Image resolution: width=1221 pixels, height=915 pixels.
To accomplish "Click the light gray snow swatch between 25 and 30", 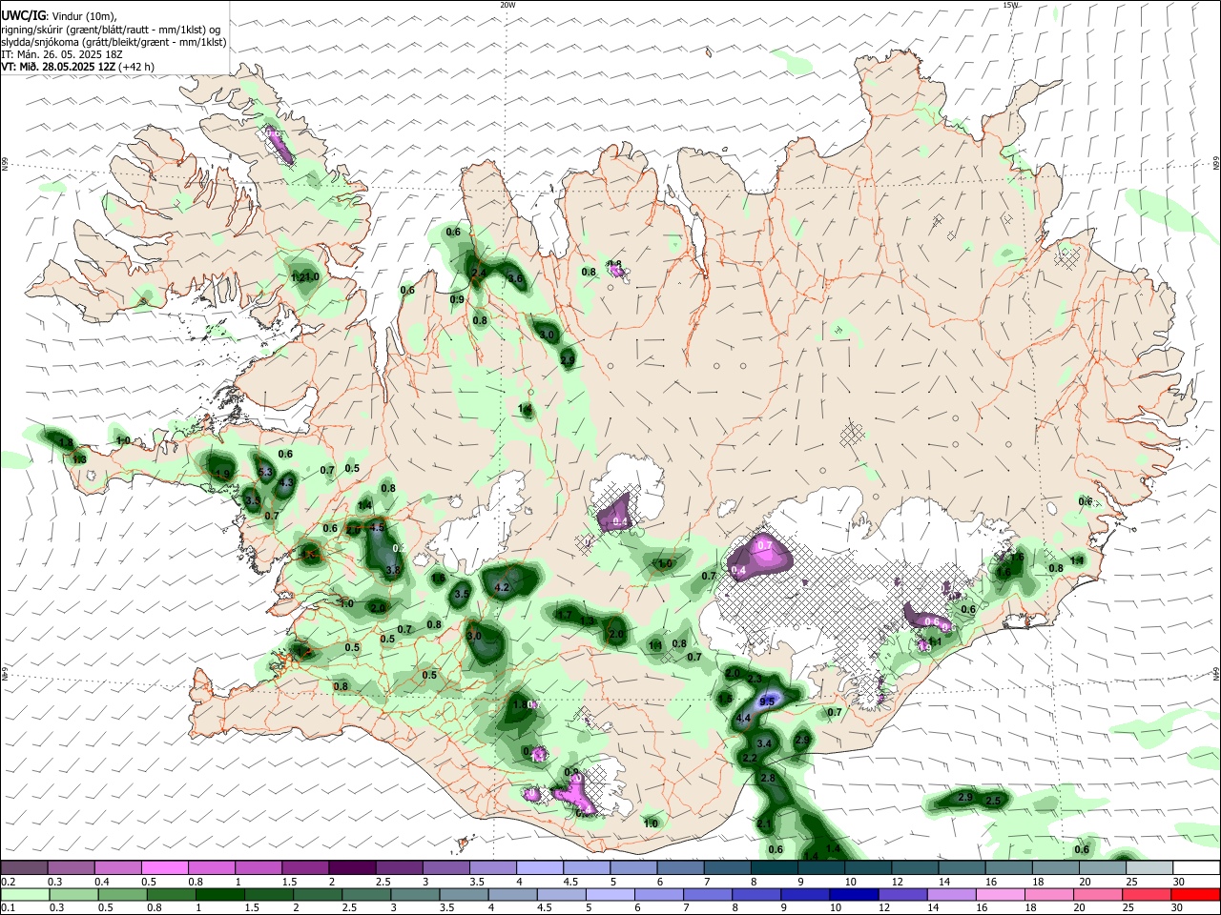I will (1149, 867).
